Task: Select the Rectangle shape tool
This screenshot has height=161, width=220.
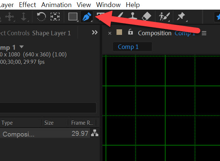Action: click(73, 17)
